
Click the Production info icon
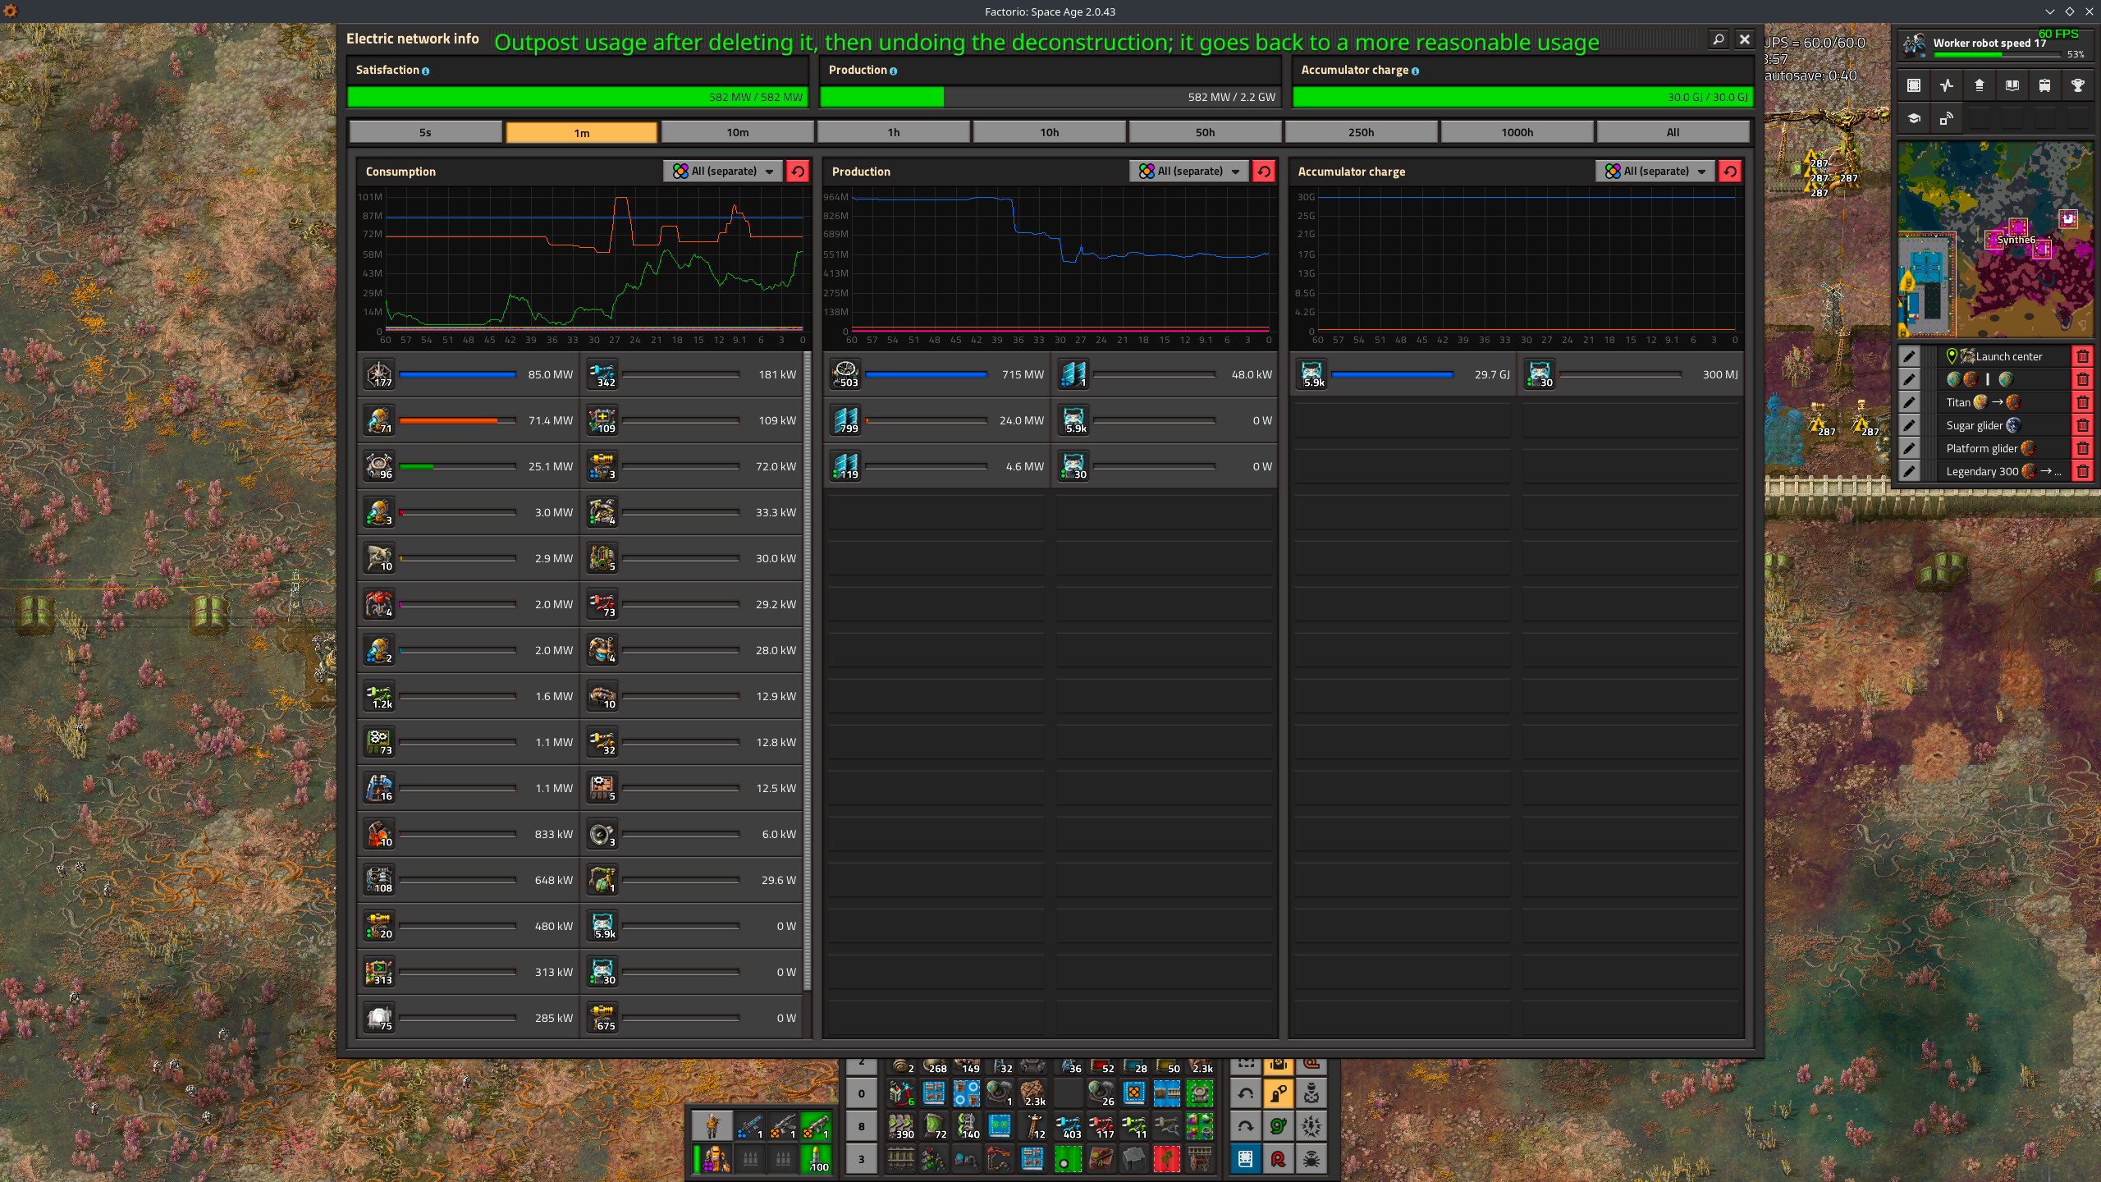point(893,71)
